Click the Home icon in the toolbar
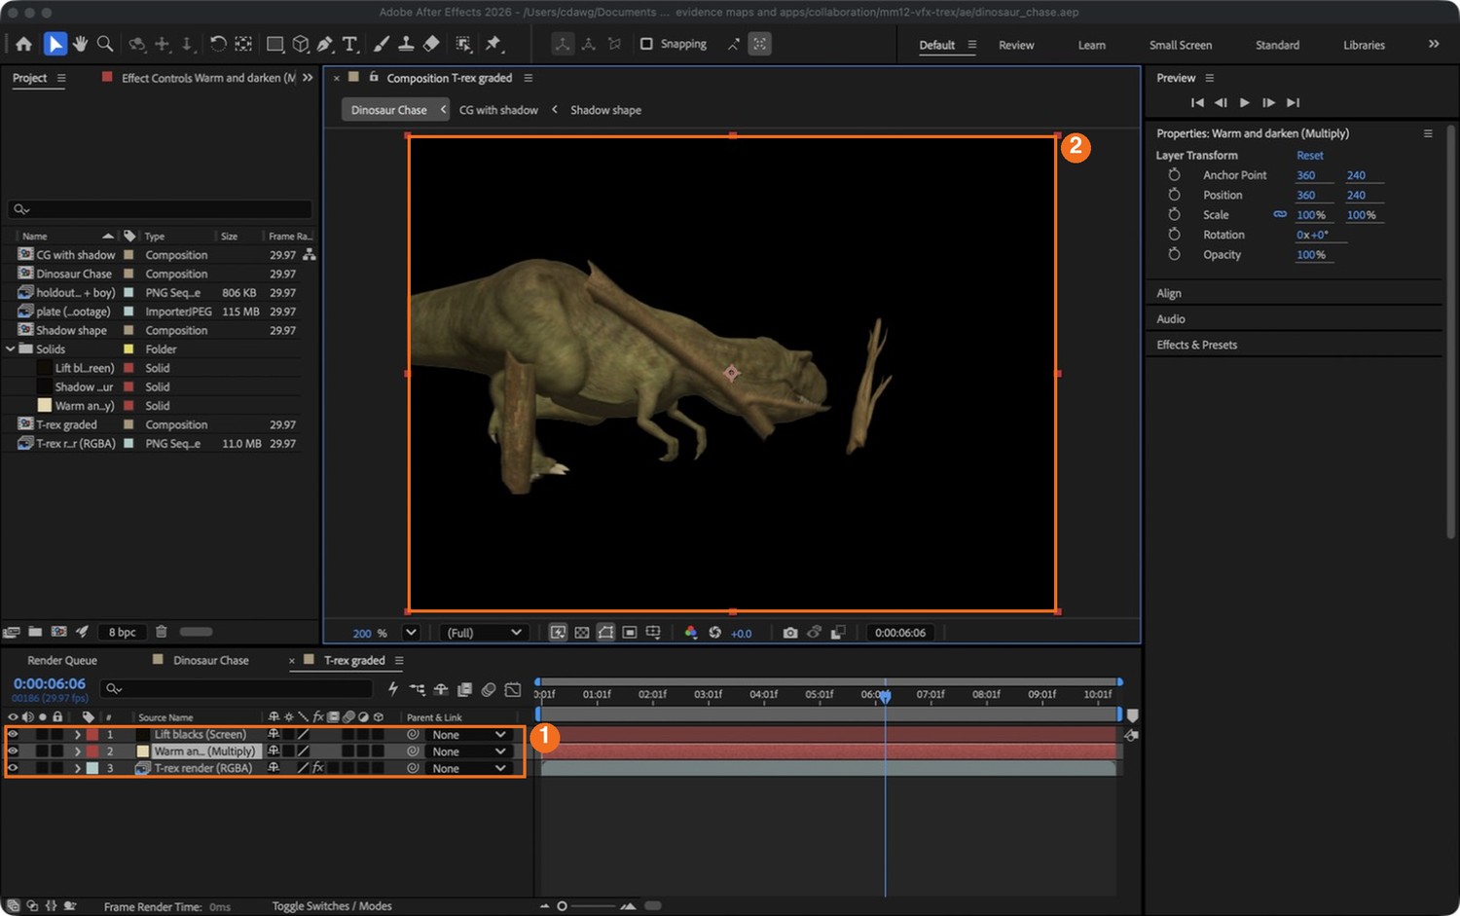 tap(24, 44)
